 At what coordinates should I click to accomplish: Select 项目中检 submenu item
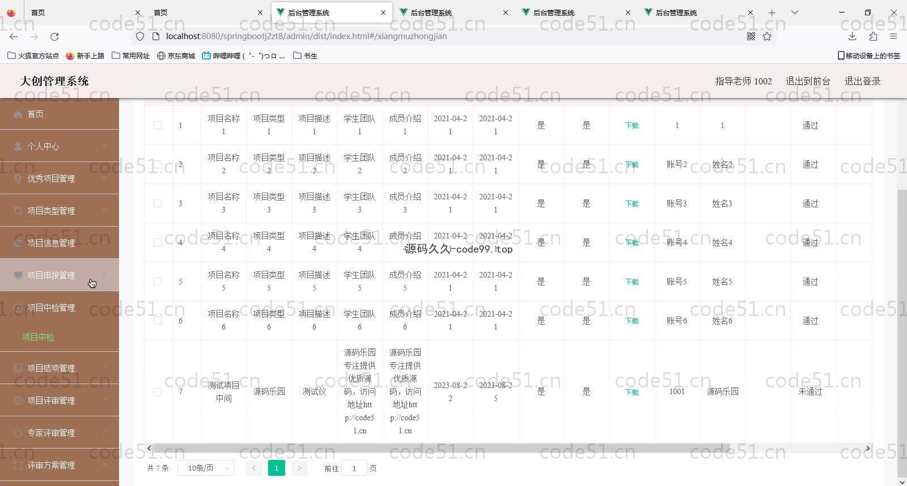tap(38, 337)
